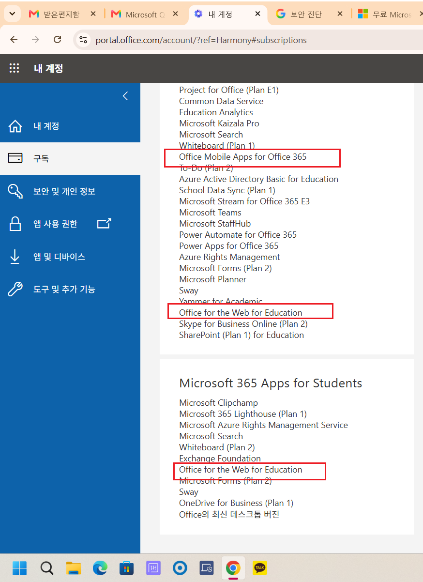Viewport: 423px width, 582px height.
Task: Open external link icon beside 앱 사용 권한
Action: 104,223
